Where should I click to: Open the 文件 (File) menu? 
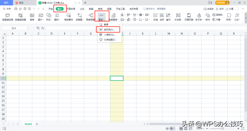7,9
